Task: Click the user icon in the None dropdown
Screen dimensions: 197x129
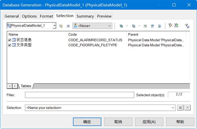Action: click(x=75, y=26)
